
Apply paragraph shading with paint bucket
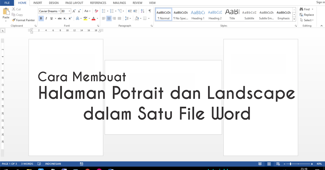(137, 18)
